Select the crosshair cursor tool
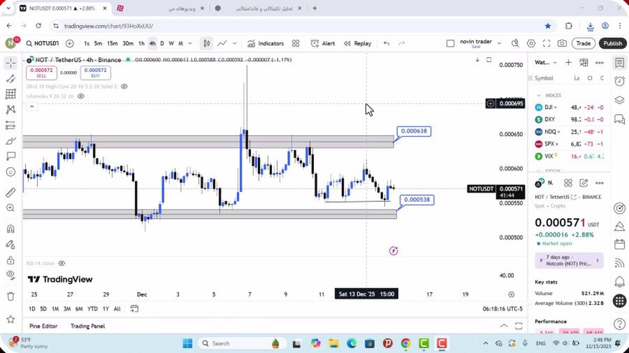The height and width of the screenshot is (353, 629). (10, 63)
